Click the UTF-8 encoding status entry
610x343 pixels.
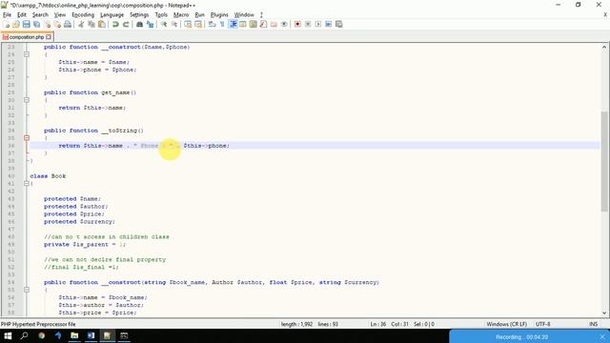tap(542, 324)
